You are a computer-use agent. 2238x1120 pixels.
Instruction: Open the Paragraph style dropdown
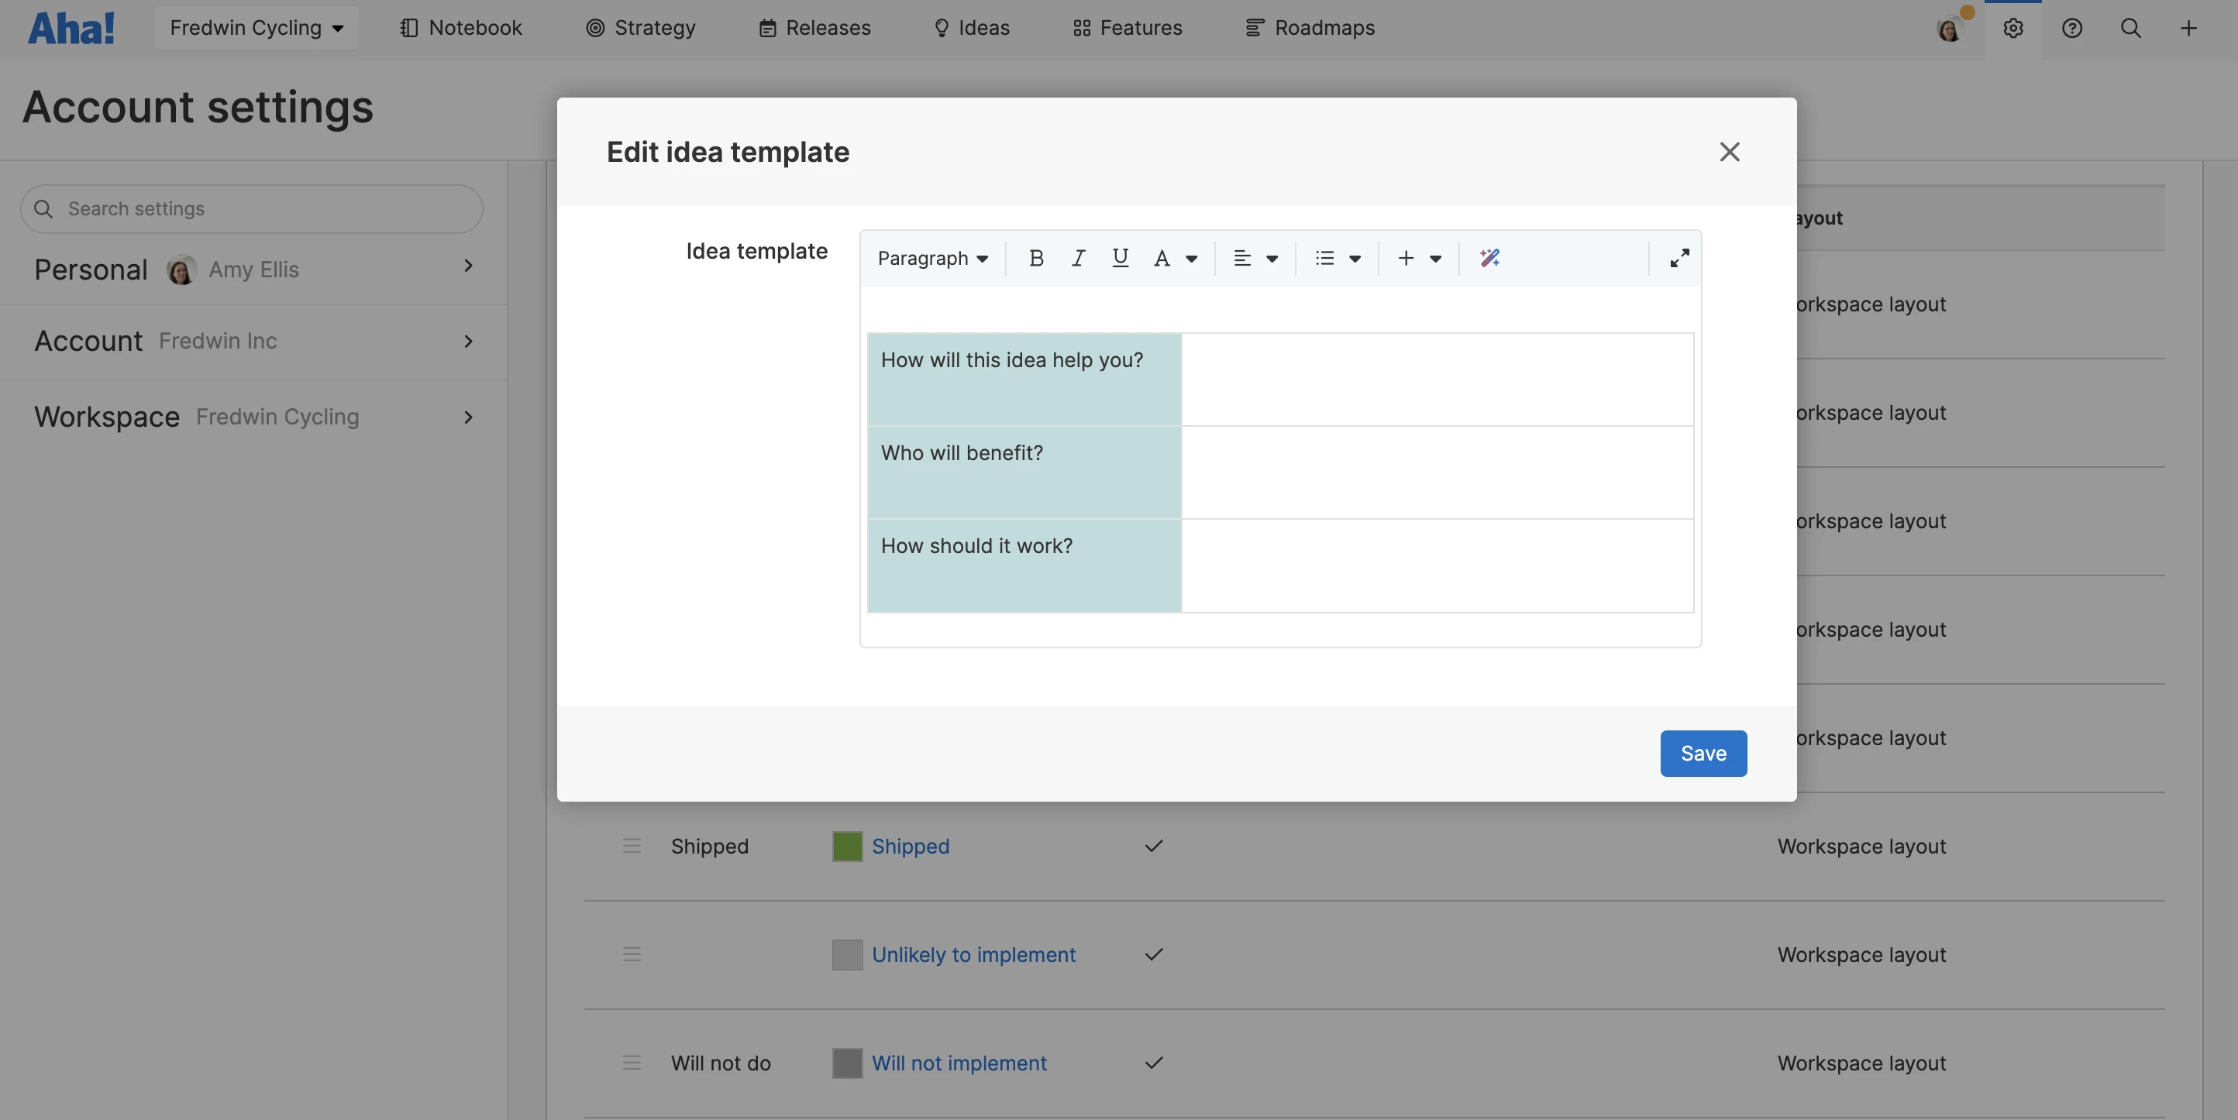pyautogui.click(x=932, y=258)
